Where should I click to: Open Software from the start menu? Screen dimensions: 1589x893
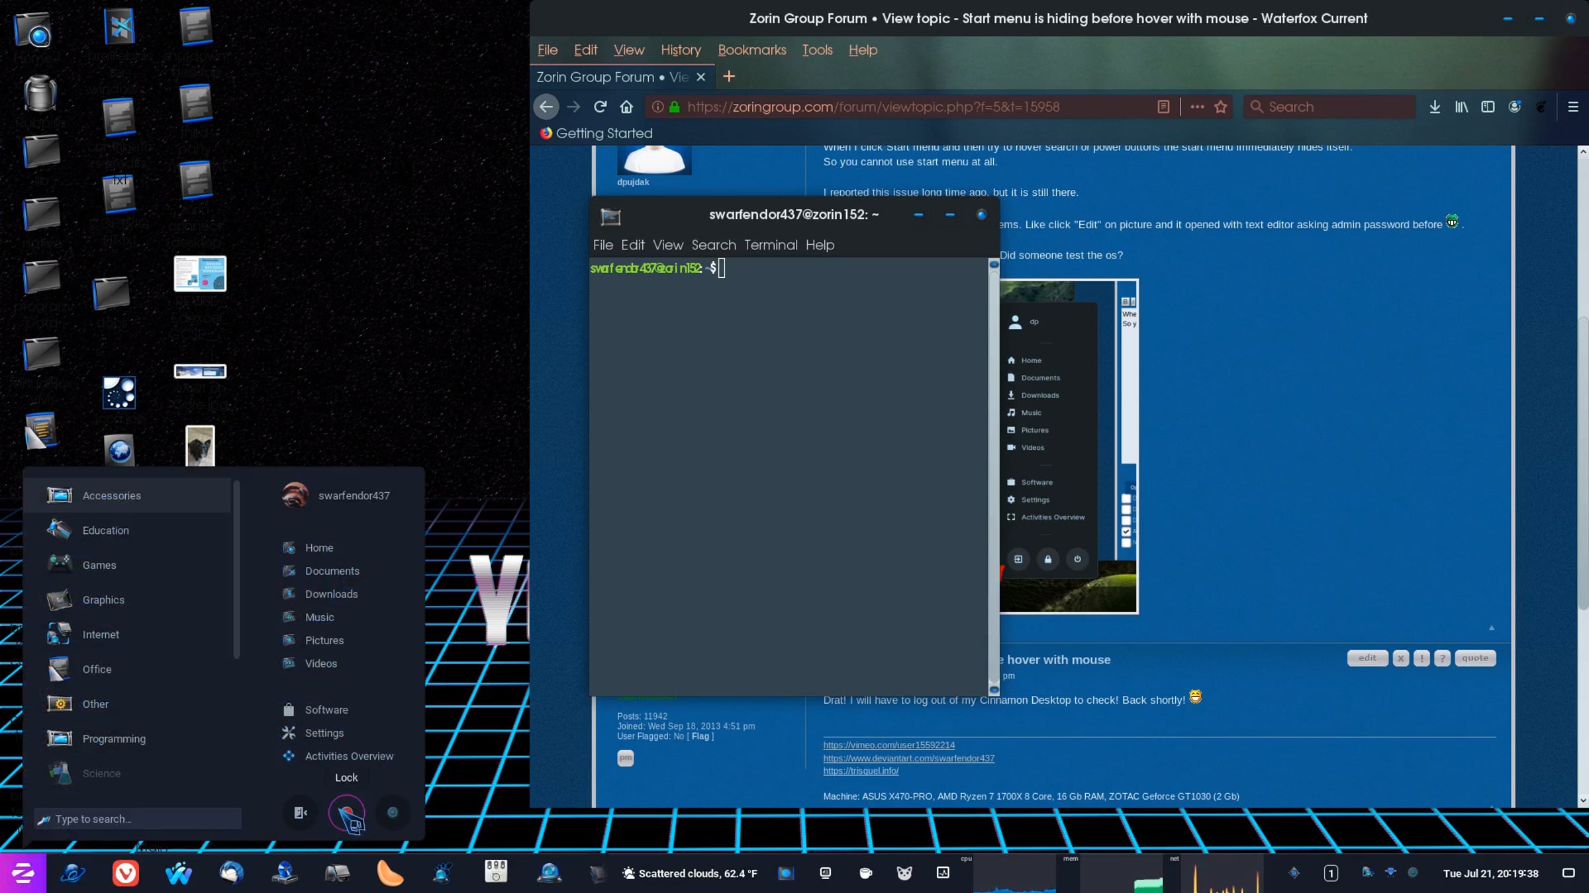coord(326,710)
